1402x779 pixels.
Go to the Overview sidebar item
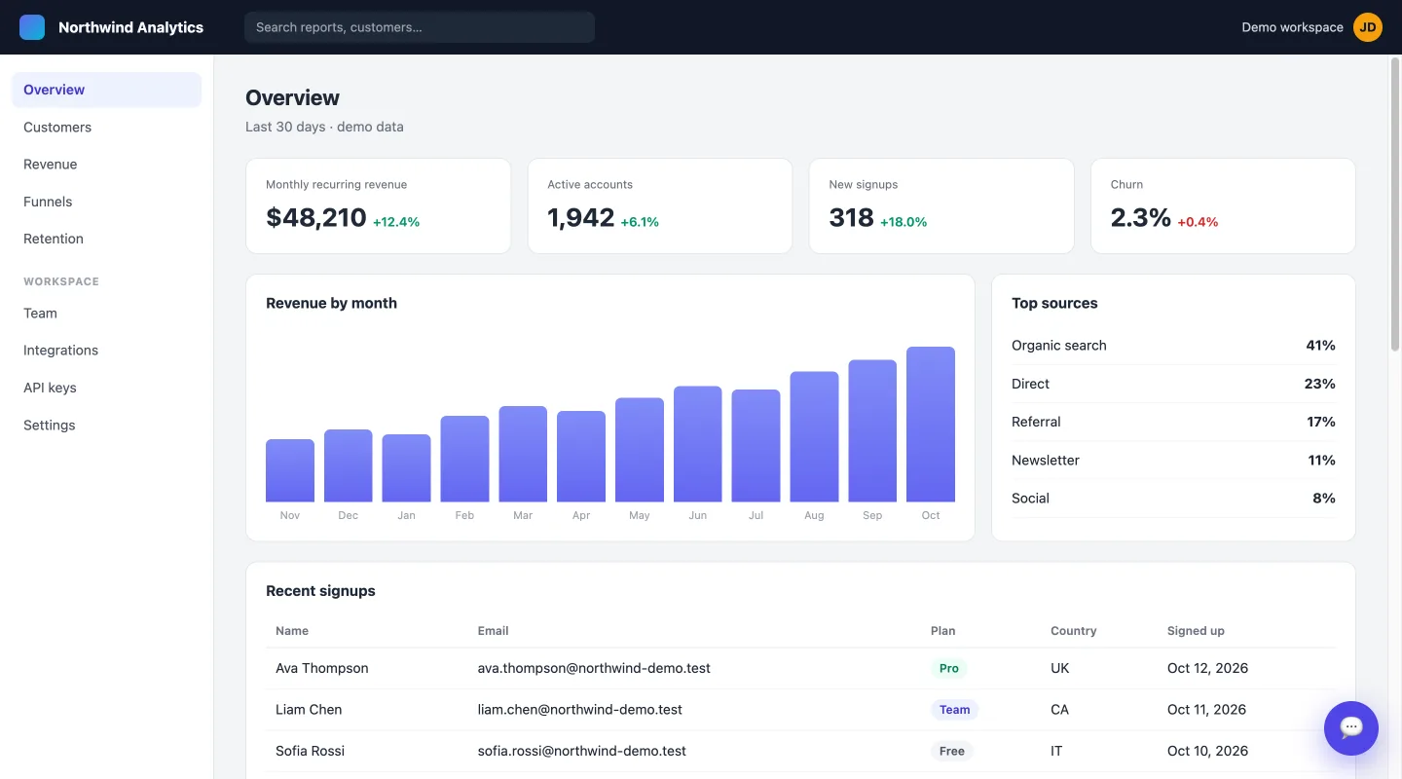pyautogui.click(x=107, y=90)
